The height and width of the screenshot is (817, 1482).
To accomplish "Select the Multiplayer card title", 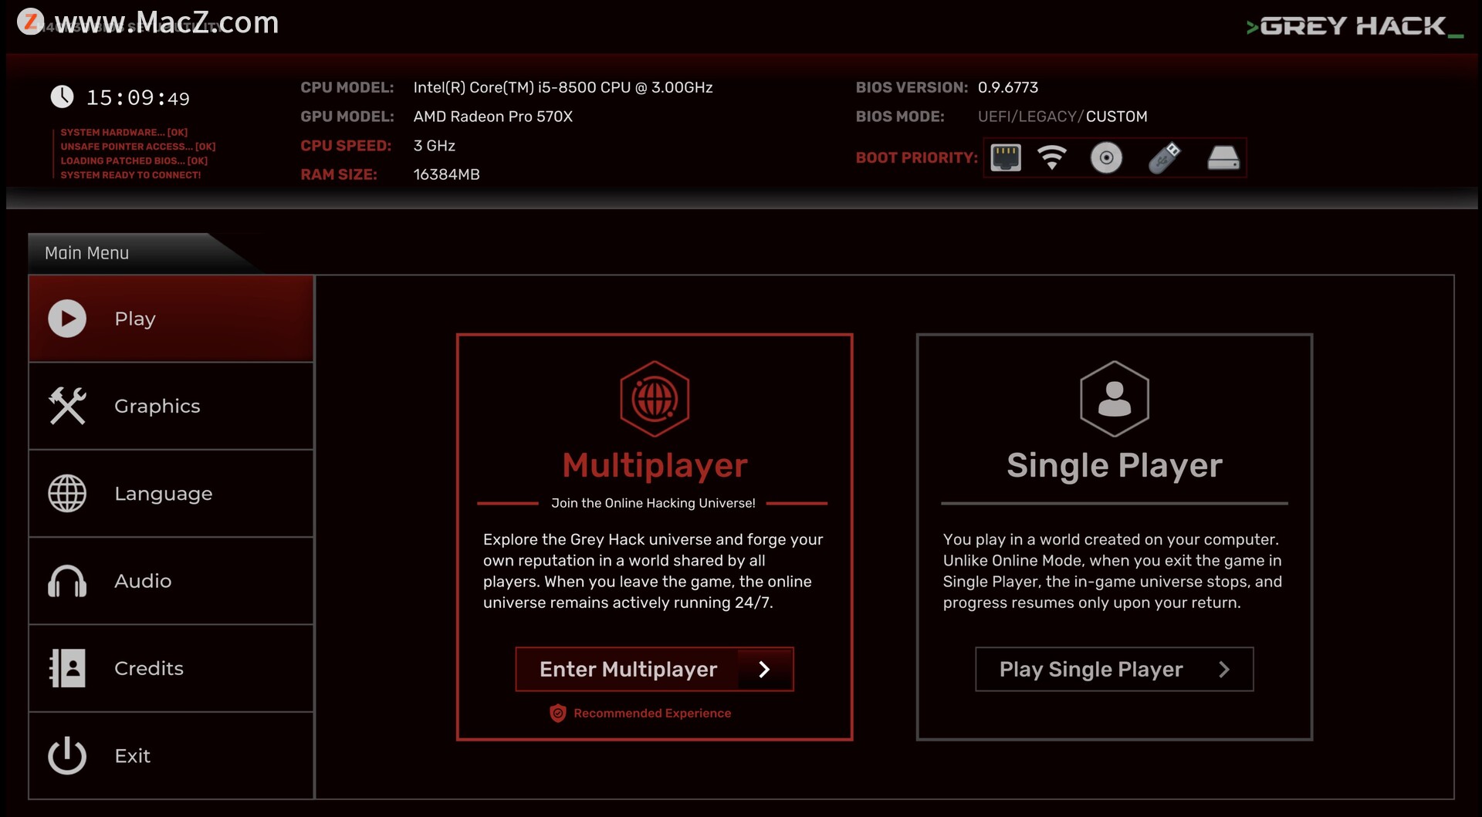I will coord(655,465).
